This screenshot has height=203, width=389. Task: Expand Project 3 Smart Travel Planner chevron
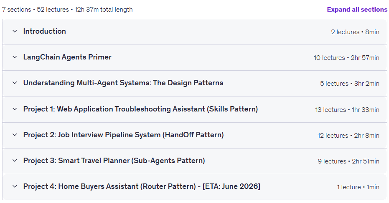[x=15, y=161]
